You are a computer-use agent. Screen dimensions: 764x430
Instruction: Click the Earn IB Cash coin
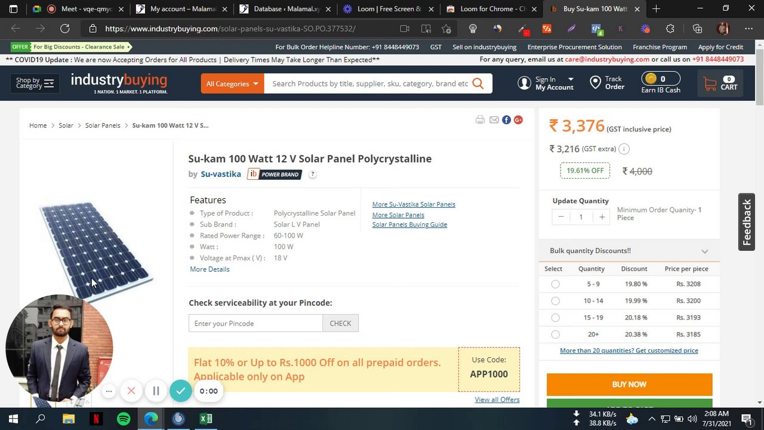click(x=651, y=79)
